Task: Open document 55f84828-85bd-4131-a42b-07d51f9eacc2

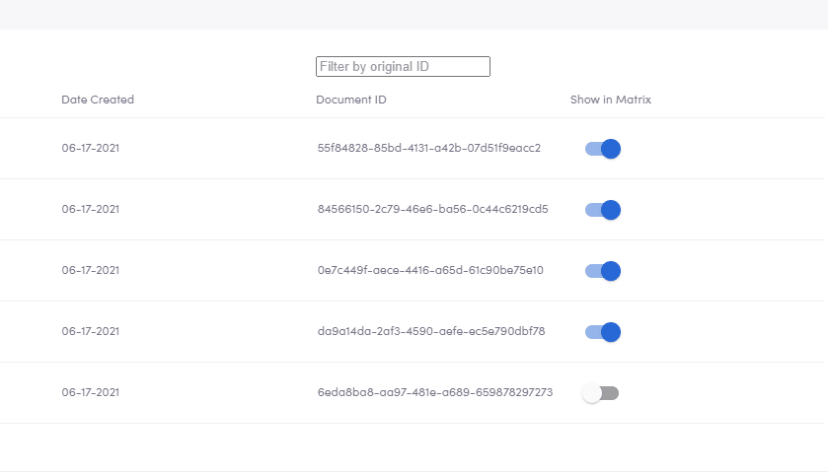Action: [428, 148]
